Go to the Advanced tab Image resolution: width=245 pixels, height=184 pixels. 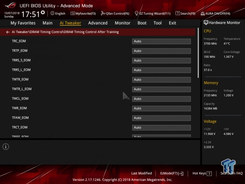point(98,23)
